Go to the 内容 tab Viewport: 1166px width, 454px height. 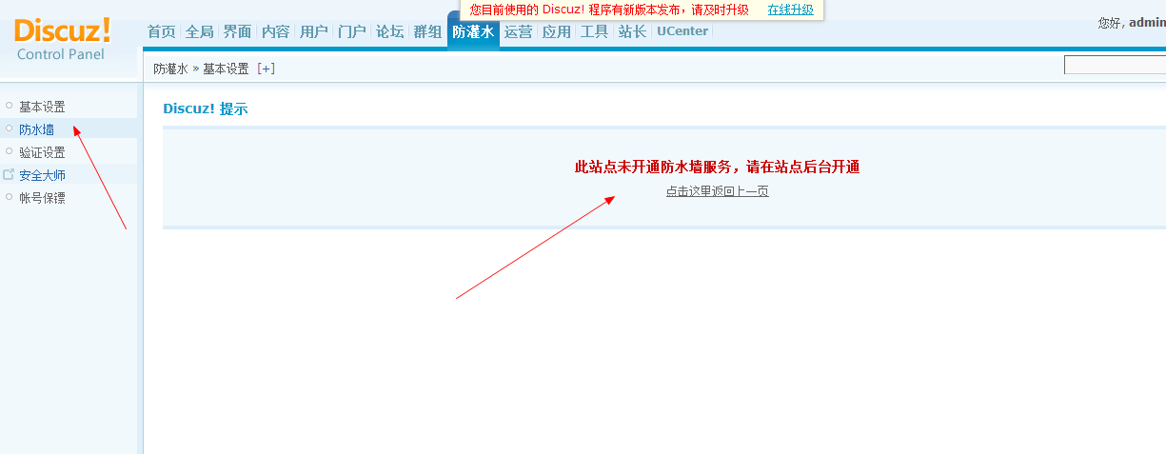[276, 31]
